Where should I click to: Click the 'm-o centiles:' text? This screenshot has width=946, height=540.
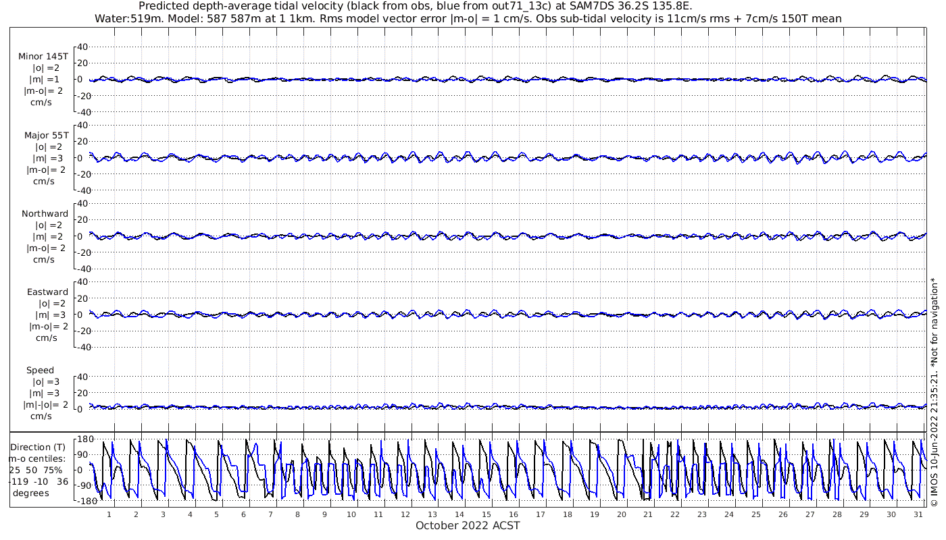pyautogui.click(x=38, y=459)
